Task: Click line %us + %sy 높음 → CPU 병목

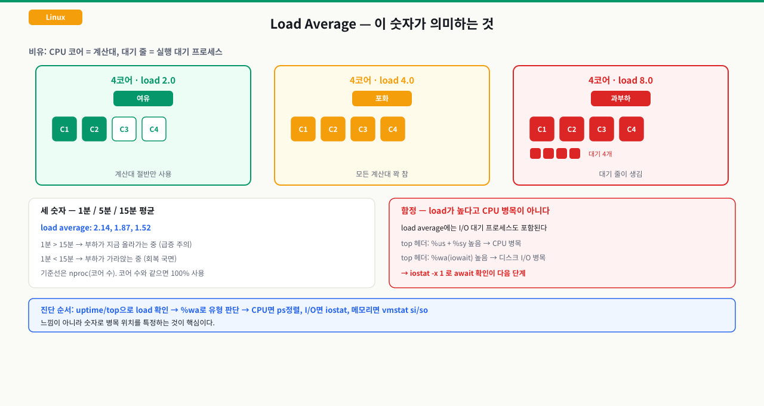Action: (x=461, y=243)
